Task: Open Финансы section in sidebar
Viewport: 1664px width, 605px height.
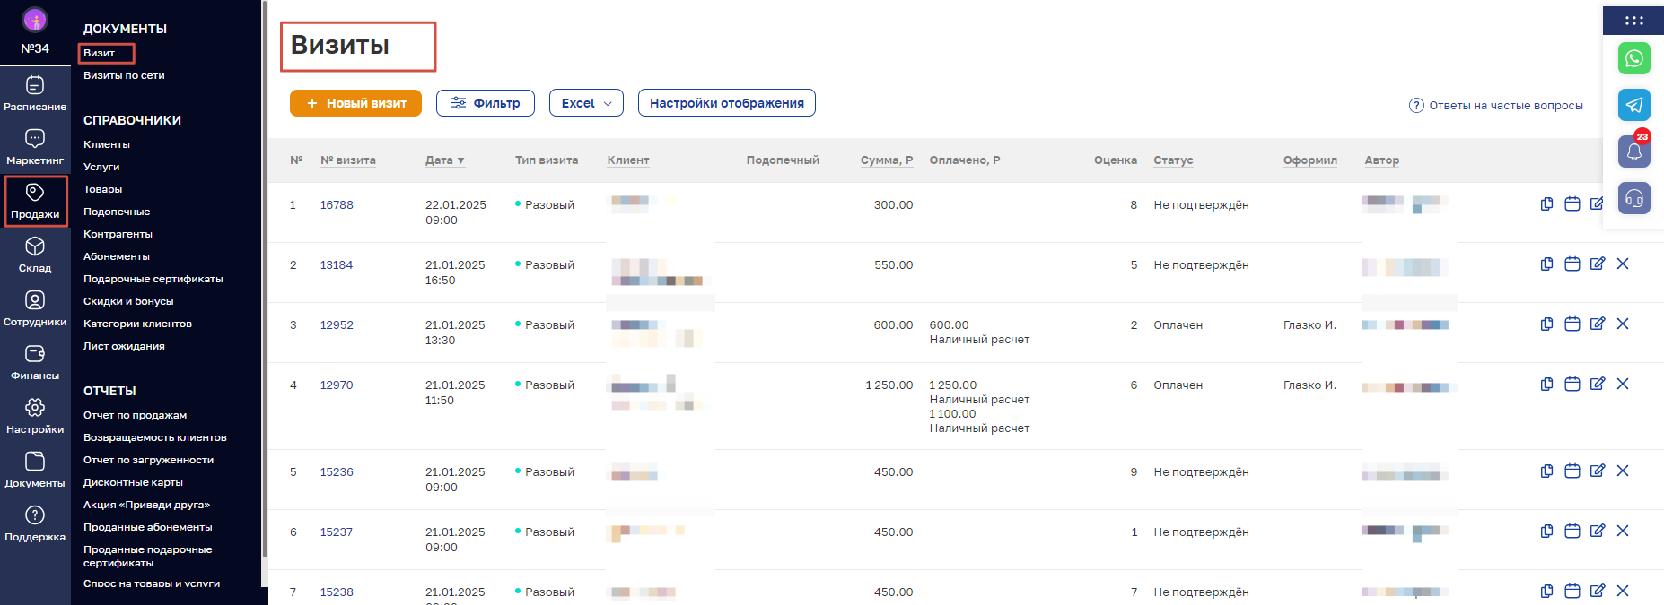Action: [35, 363]
